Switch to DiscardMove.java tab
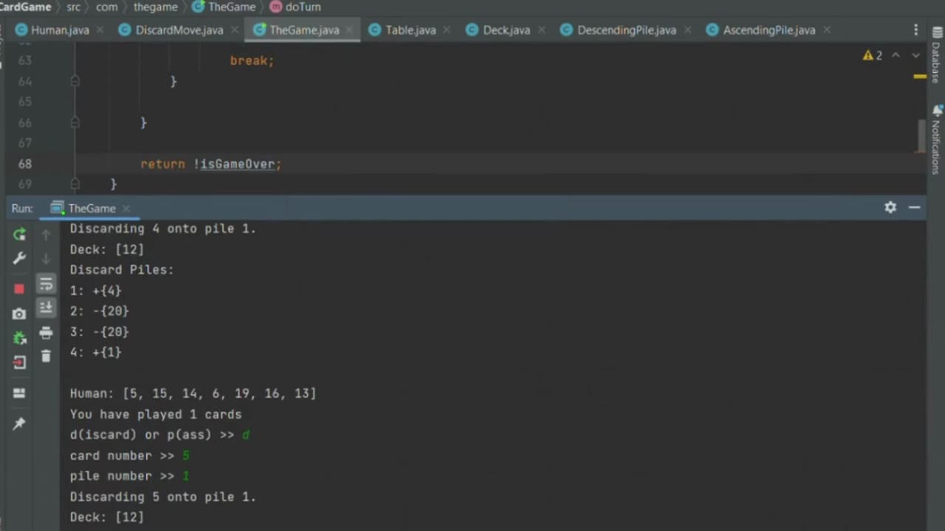 click(179, 30)
